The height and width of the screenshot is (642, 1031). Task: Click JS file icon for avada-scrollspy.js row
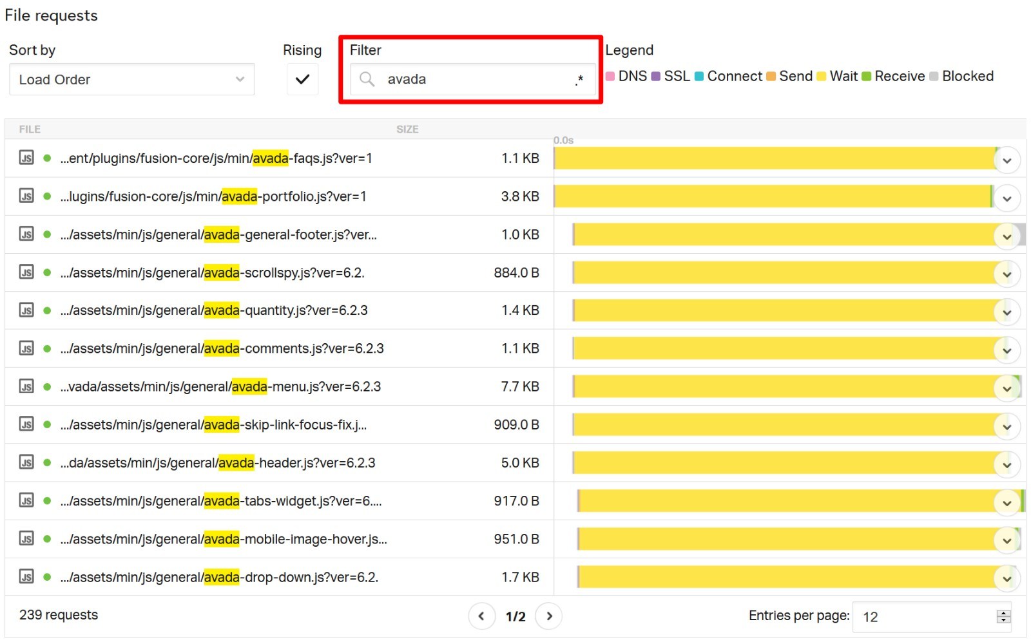(x=26, y=272)
